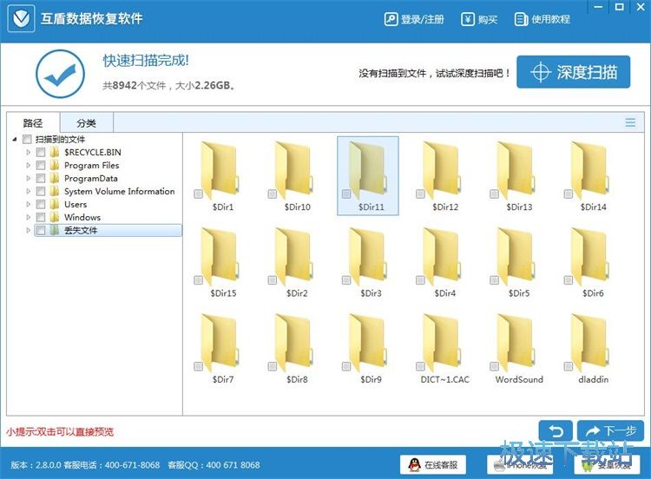
Task: Click the iPhone恢复 button
Action: click(x=520, y=464)
